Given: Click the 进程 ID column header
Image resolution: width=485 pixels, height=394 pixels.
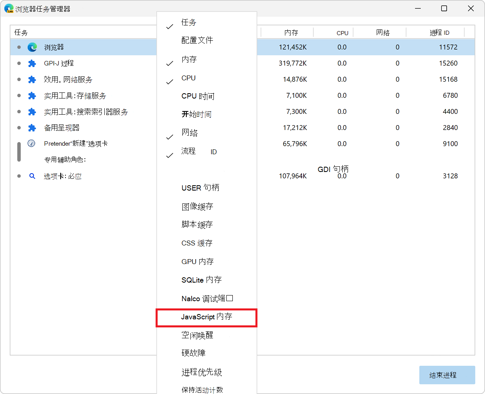Looking at the screenshot, I should pyautogui.click(x=440, y=32).
